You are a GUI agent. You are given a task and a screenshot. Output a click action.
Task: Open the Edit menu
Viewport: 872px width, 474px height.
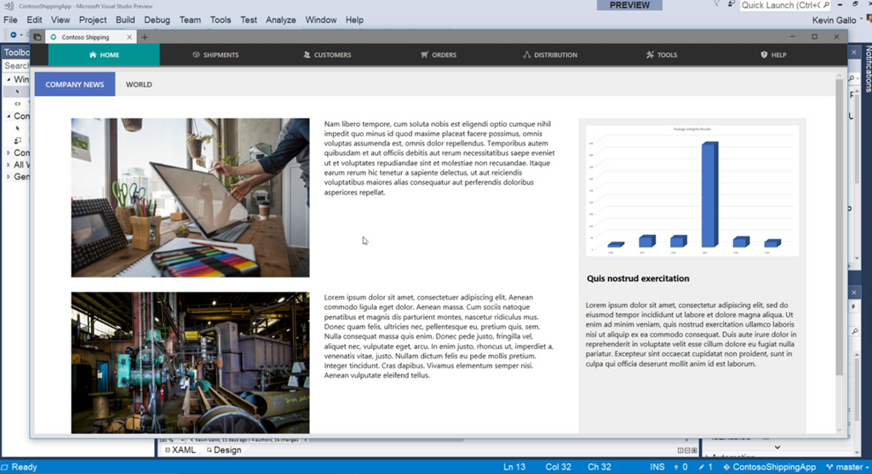pyautogui.click(x=34, y=20)
